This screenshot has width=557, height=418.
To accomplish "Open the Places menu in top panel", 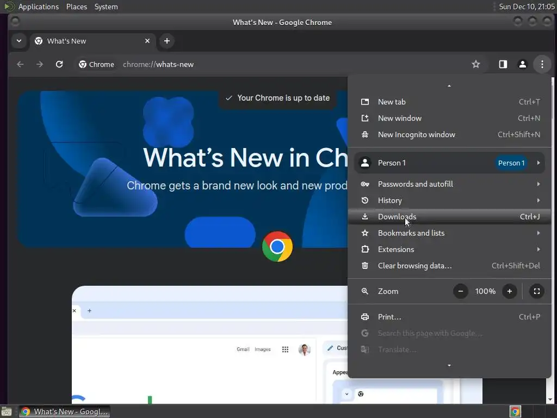I will tap(77, 7).
